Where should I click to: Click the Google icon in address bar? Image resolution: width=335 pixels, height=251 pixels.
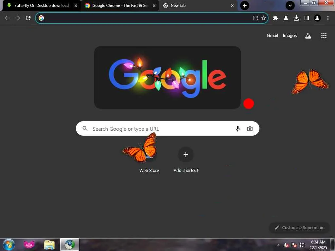click(41, 18)
